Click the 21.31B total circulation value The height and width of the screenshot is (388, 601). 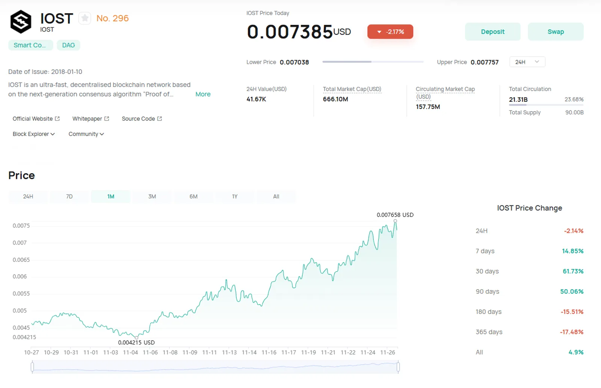coord(518,100)
